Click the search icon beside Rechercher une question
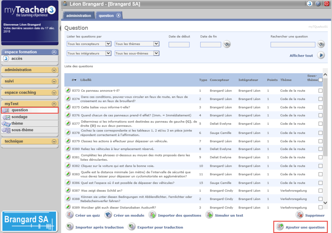332x233 pixels. tap(321, 44)
